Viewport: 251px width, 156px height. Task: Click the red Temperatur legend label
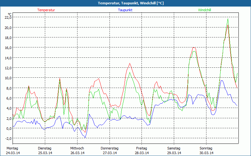point(46,10)
